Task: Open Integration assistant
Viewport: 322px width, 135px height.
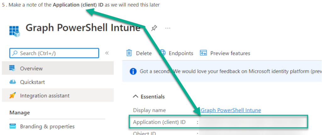Action: [x=58, y=95]
